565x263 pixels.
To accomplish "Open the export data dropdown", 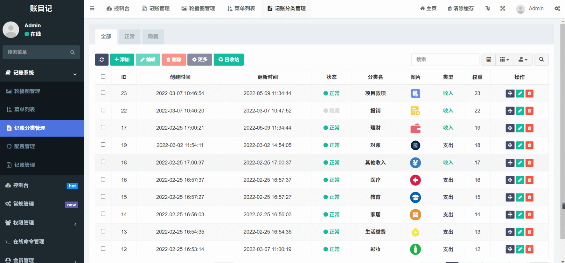I will [x=523, y=59].
